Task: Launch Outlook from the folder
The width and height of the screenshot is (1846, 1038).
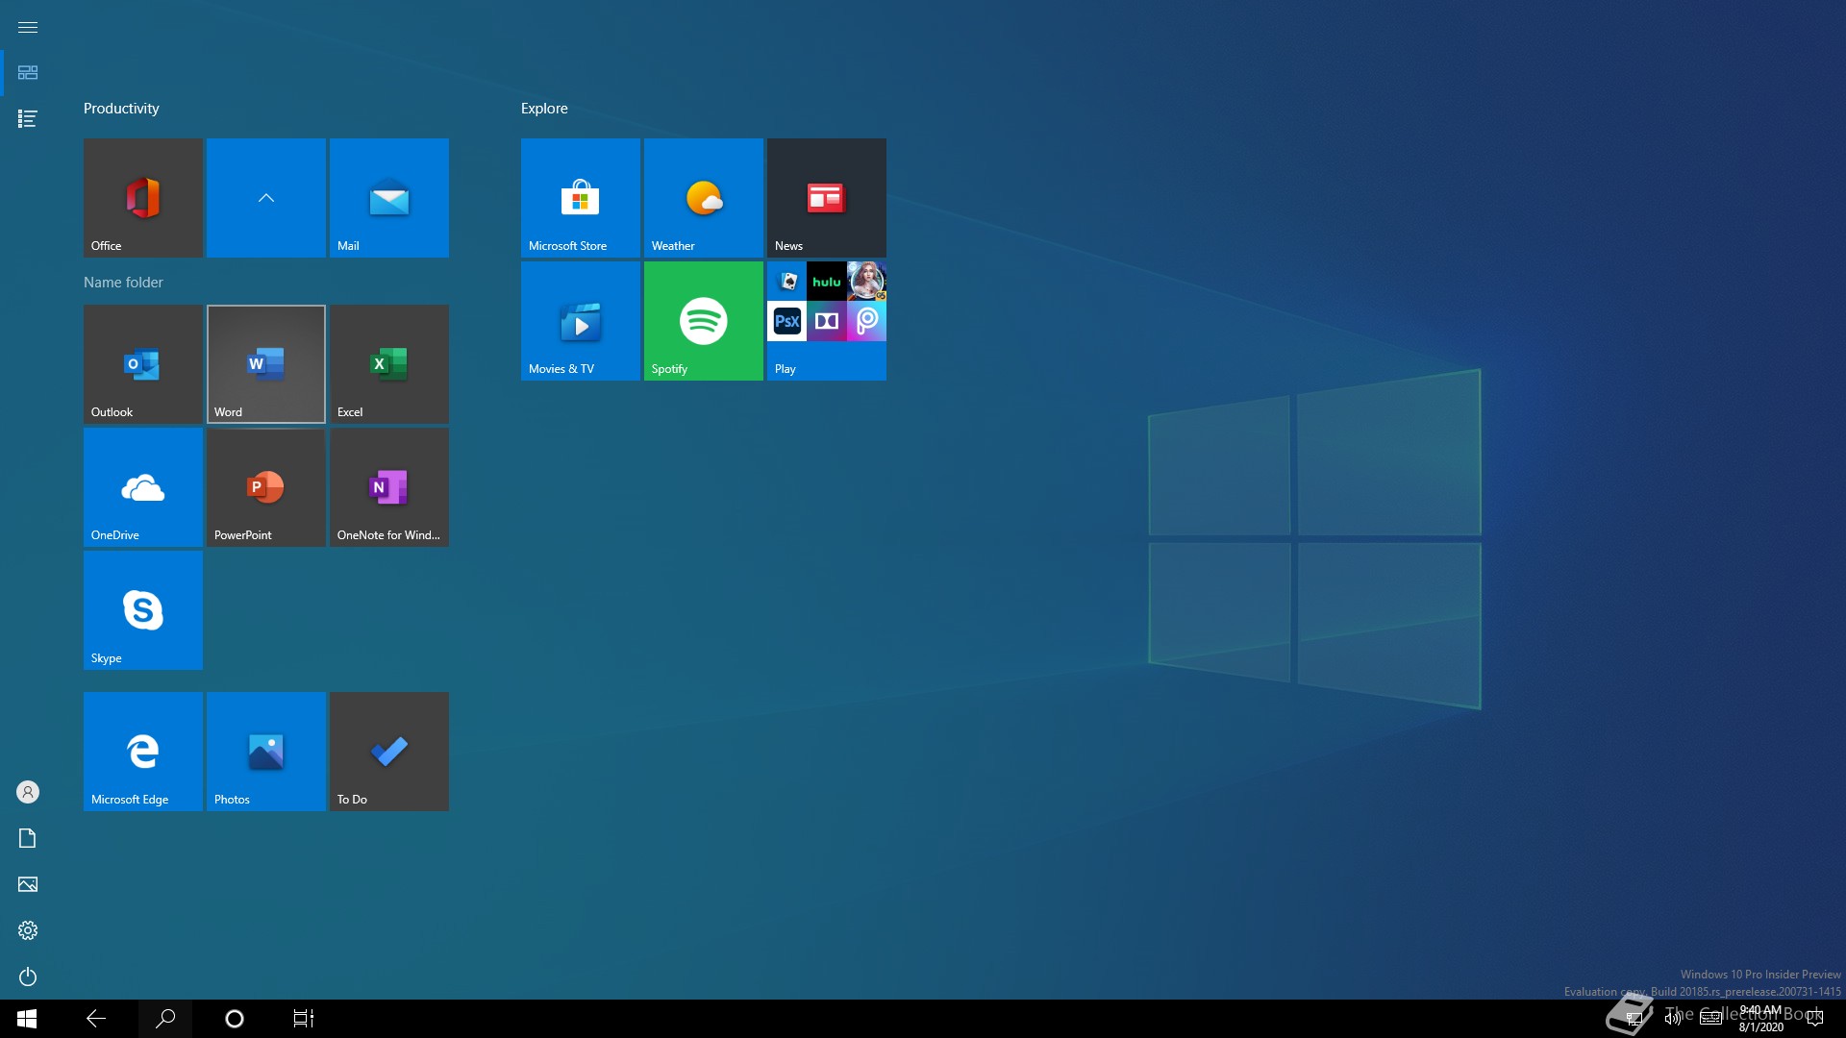Action: click(142, 363)
